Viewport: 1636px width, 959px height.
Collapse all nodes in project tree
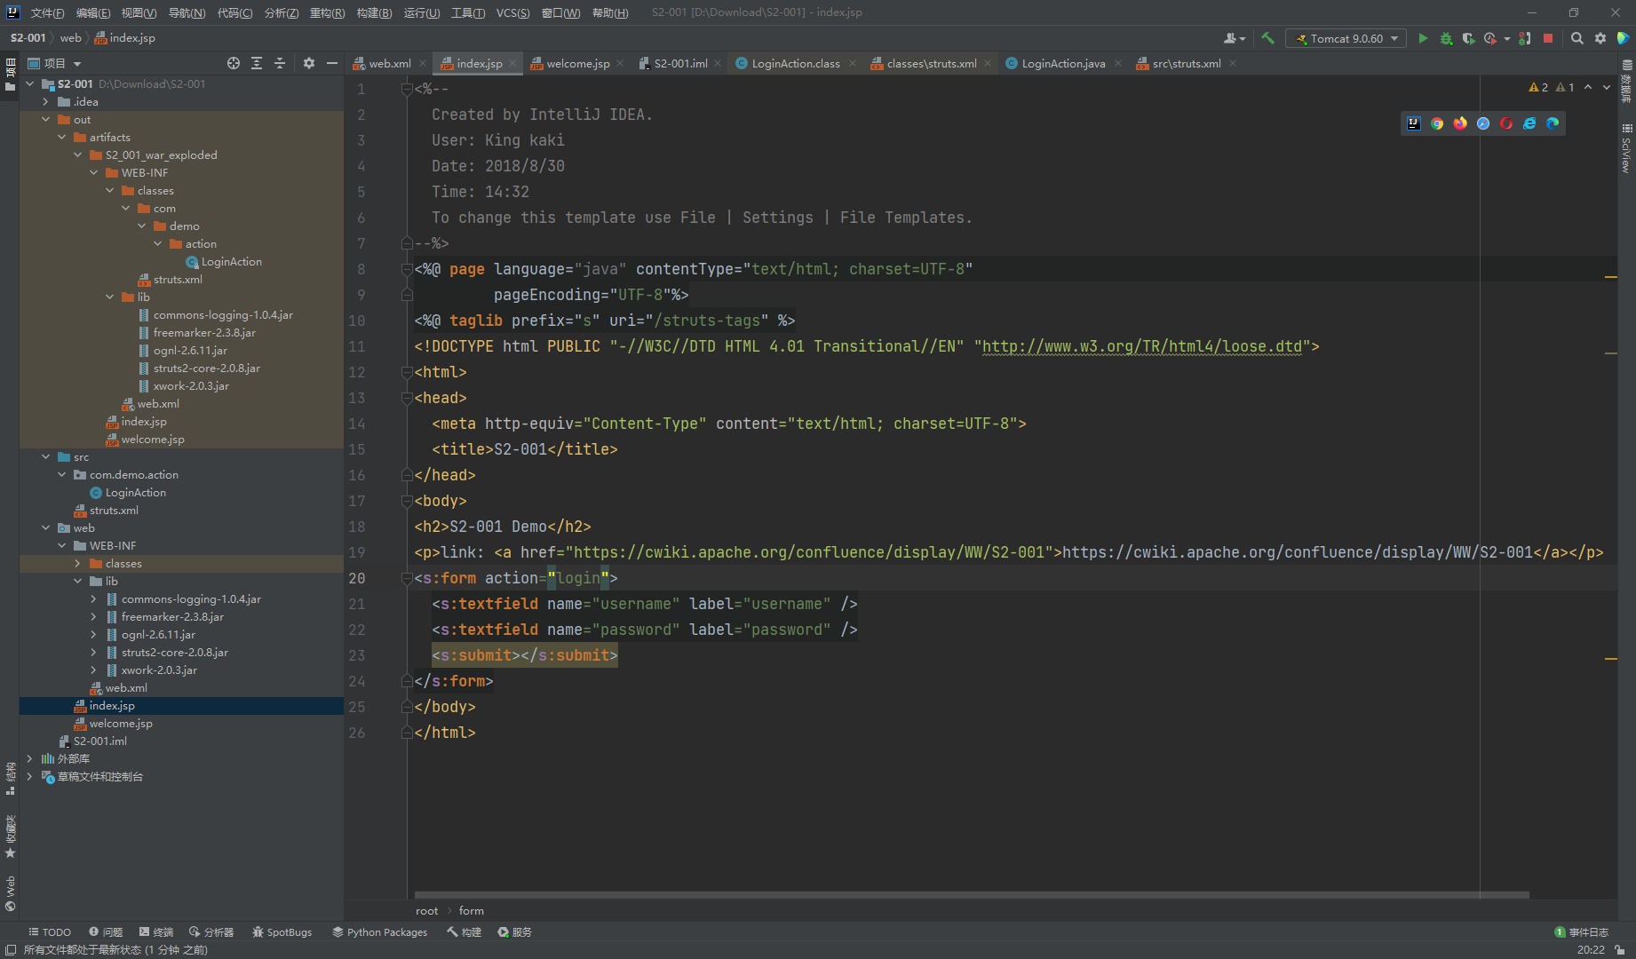pos(279,63)
